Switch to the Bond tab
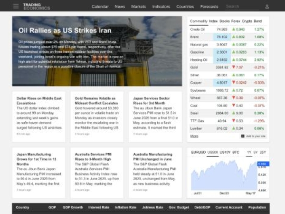 [258, 21]
